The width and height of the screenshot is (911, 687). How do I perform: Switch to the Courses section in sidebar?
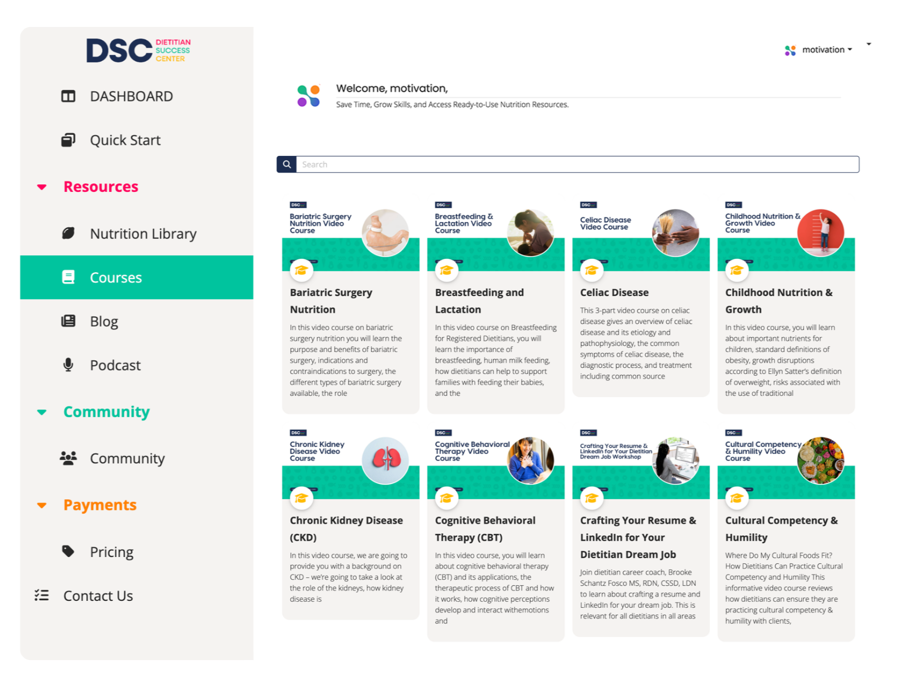(115, 277)
